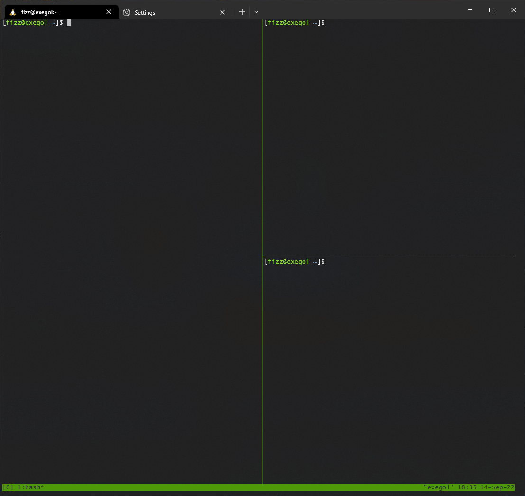Expand the new tab profile dropdown
525x496 pixels.
pyautogui.click(x=256, y=12)
